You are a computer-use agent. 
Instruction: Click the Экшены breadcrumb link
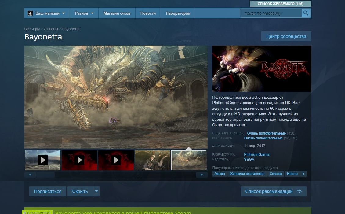51,29
